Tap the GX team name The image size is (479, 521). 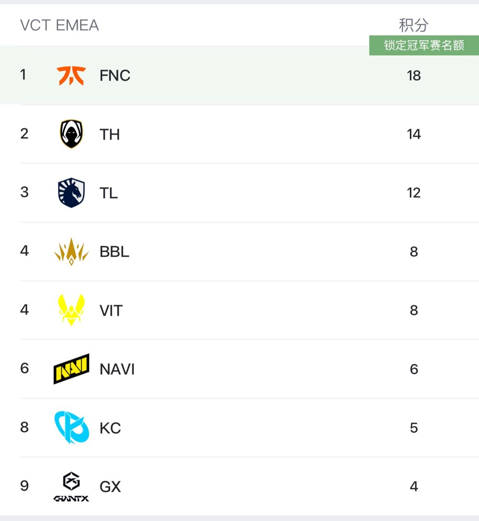110,487
